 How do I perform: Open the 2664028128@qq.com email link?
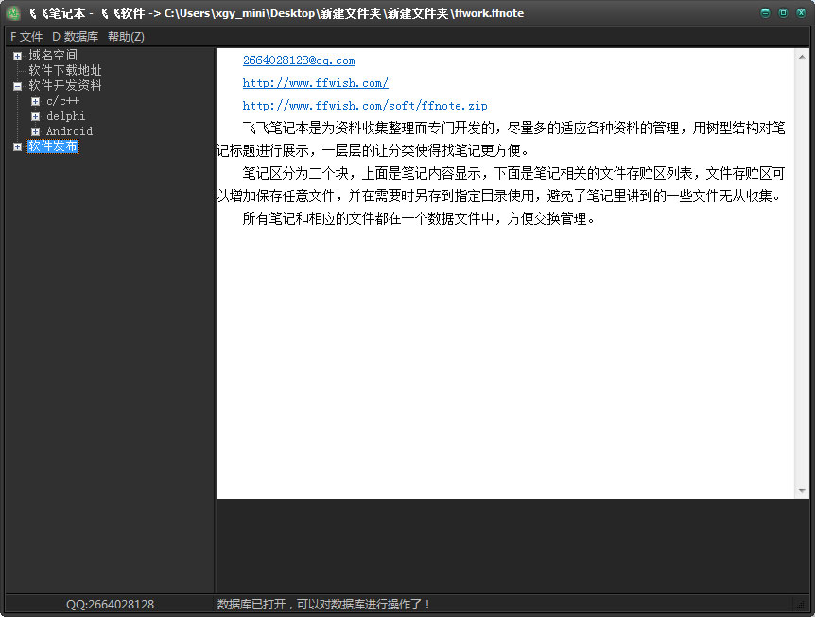coord(299,60)
